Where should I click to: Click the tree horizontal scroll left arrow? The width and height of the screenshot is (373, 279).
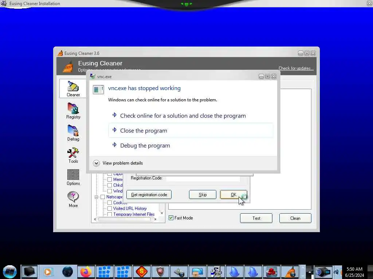click(95, 219)
